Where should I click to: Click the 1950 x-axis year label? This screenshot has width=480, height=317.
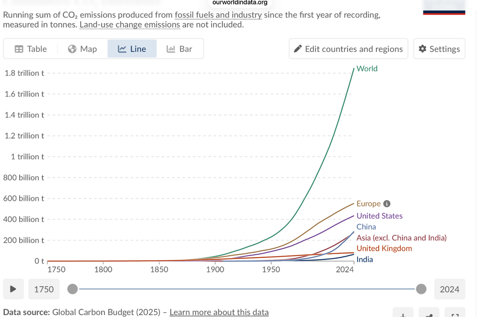point(271,270)
